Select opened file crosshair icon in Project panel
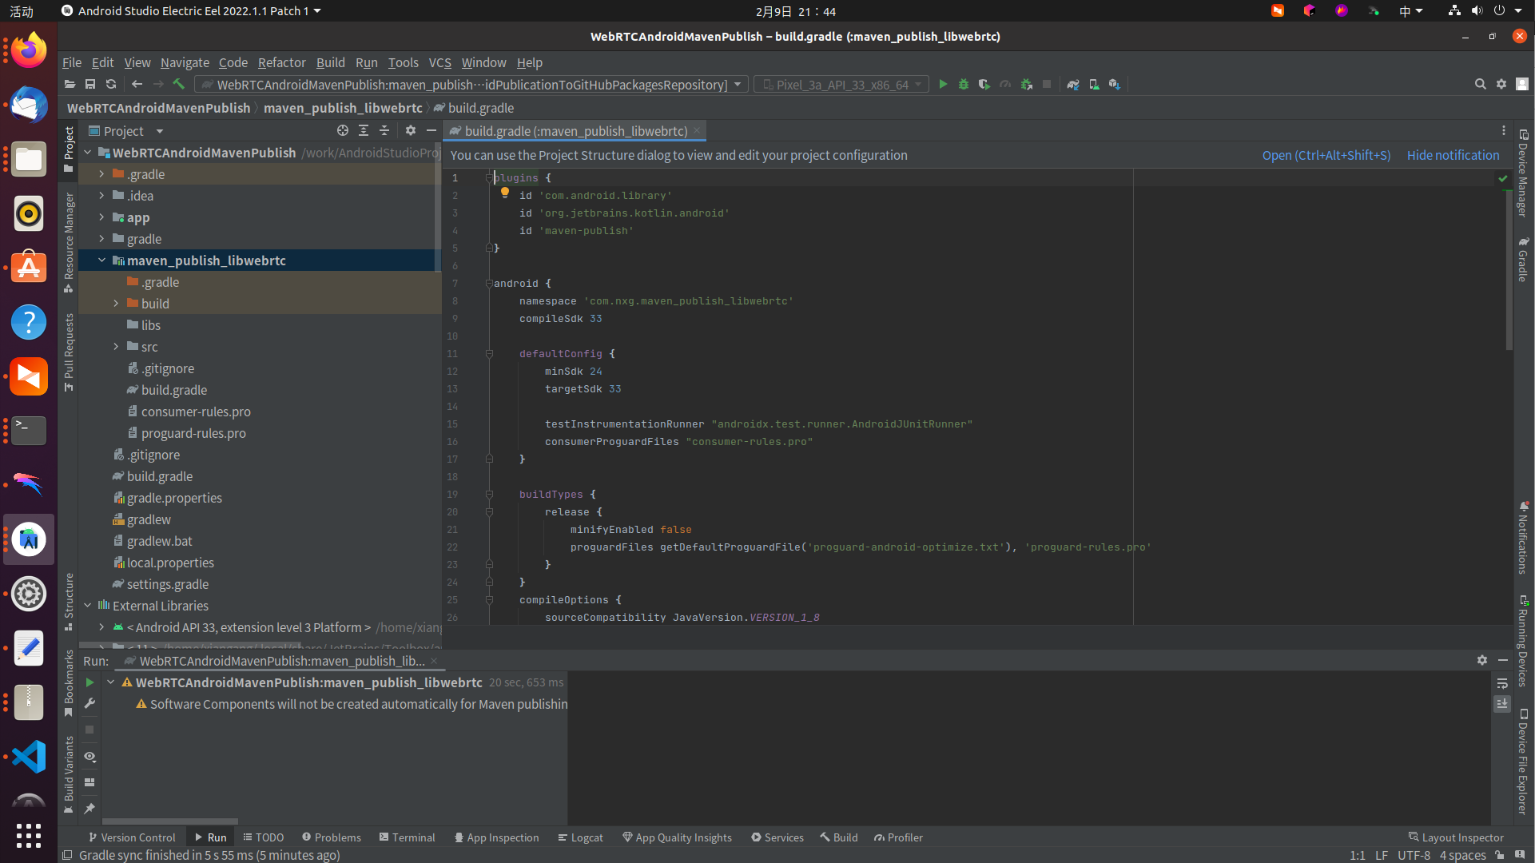1535x863 pixels. point(343,130)
